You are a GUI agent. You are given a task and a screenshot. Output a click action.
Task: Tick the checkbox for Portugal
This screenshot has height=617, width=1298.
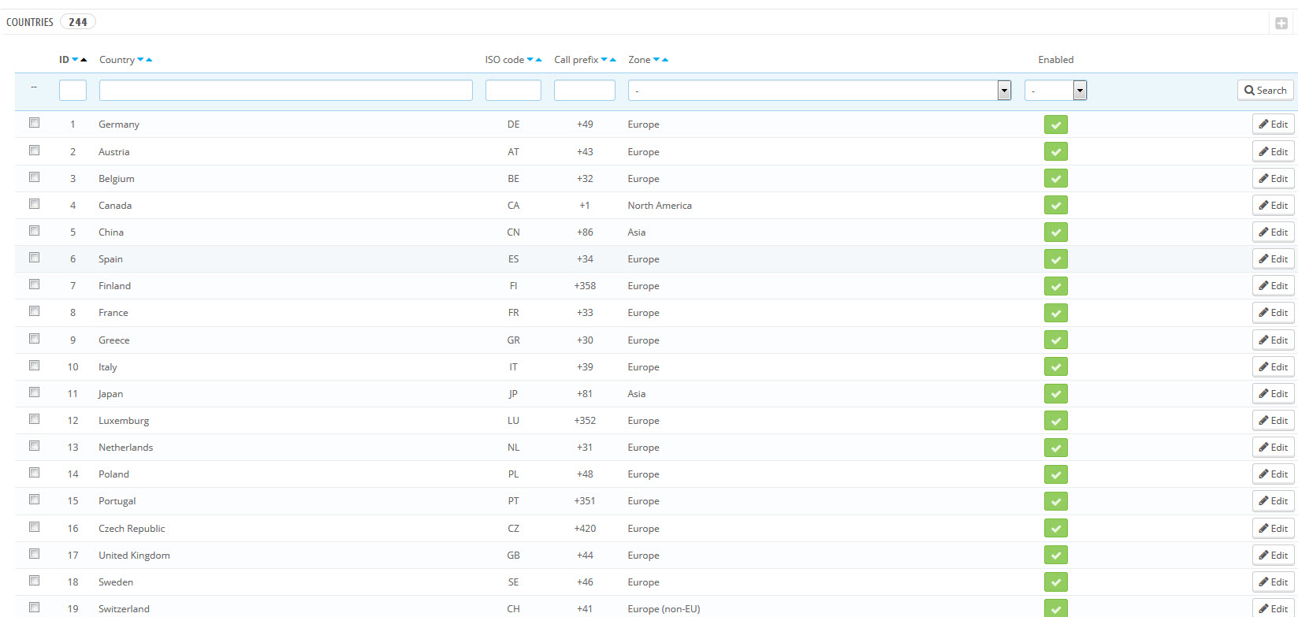[34, 500]
